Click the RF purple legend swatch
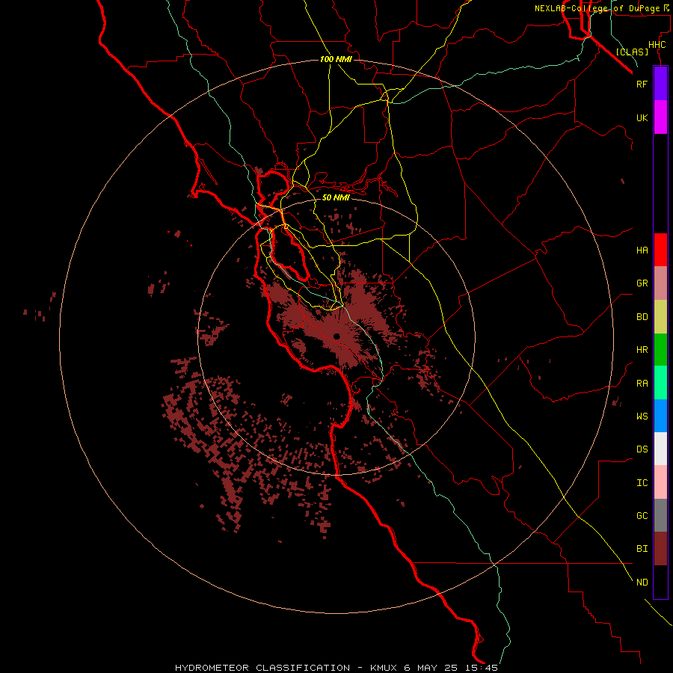The width and height of the screenshot is (673, 673). [x=660, y=84]
